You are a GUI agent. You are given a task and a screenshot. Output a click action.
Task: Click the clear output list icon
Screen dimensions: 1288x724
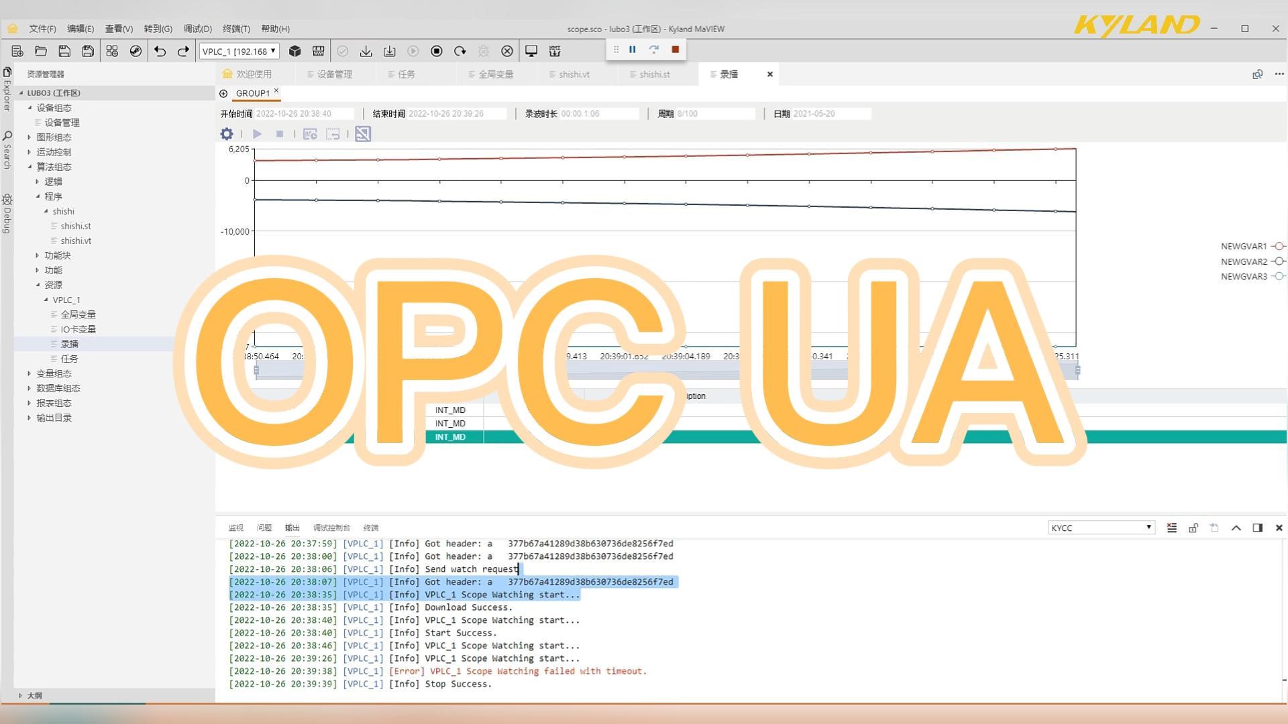1171,528
